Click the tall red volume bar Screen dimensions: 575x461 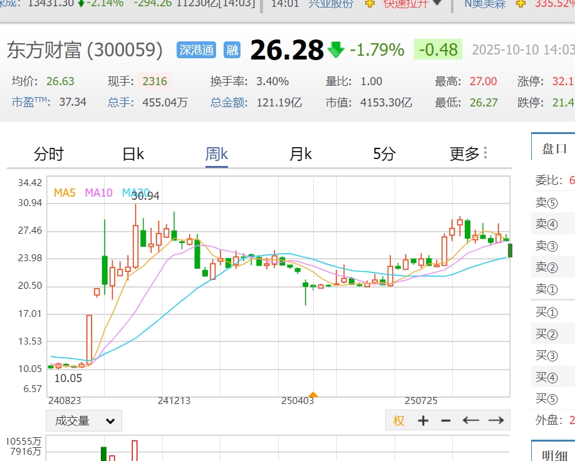135,451
